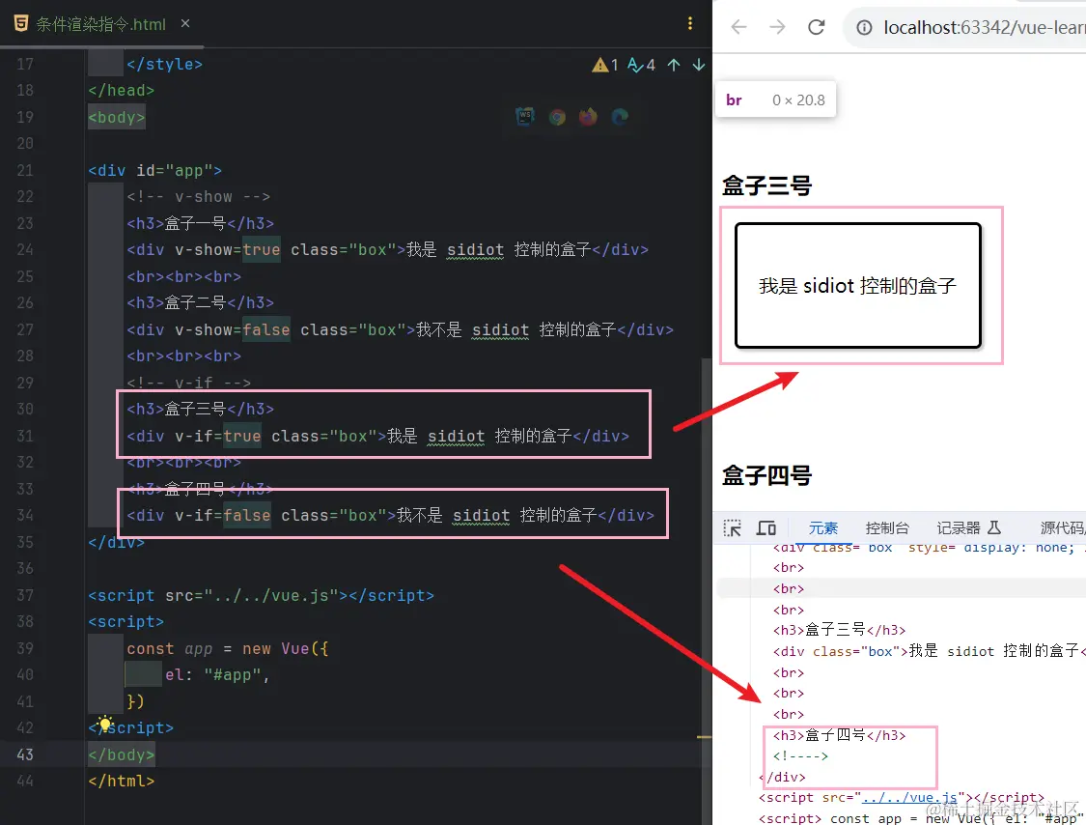Click <h3>盒子一号</h3> in the editor
This screenshot has height=825, width=1086.
pos(200,223)
